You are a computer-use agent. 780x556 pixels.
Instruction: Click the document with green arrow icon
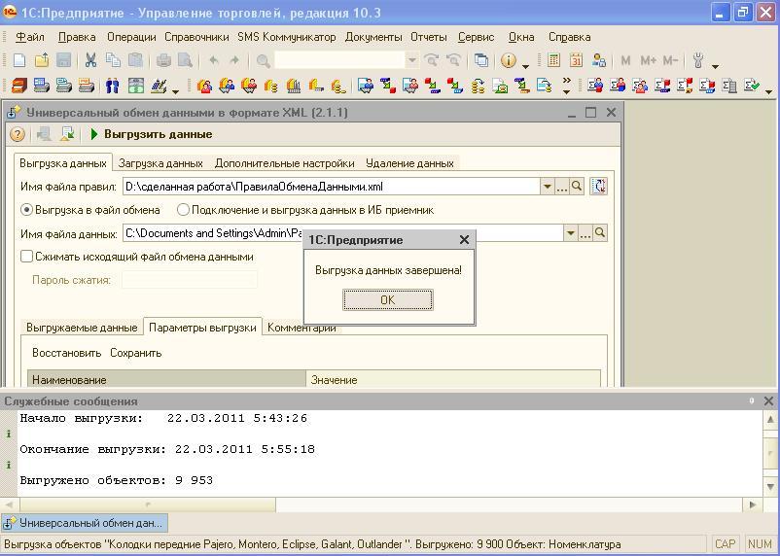pyautogui.click(x=67, y=134)
